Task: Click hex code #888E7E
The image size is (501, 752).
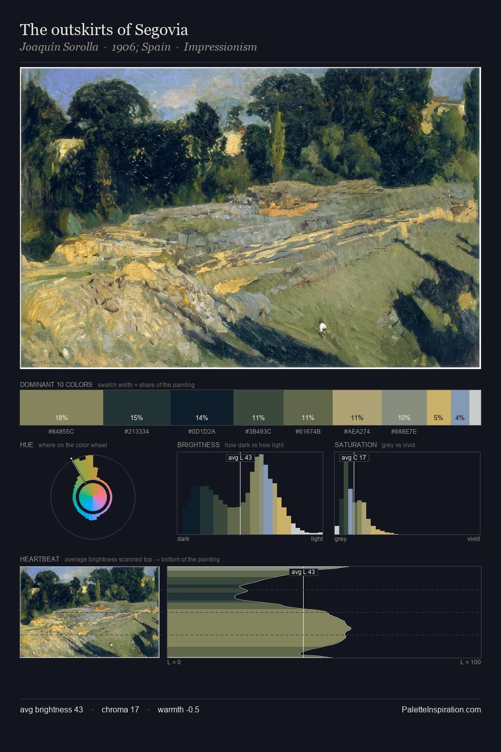Action: (404, 432)
